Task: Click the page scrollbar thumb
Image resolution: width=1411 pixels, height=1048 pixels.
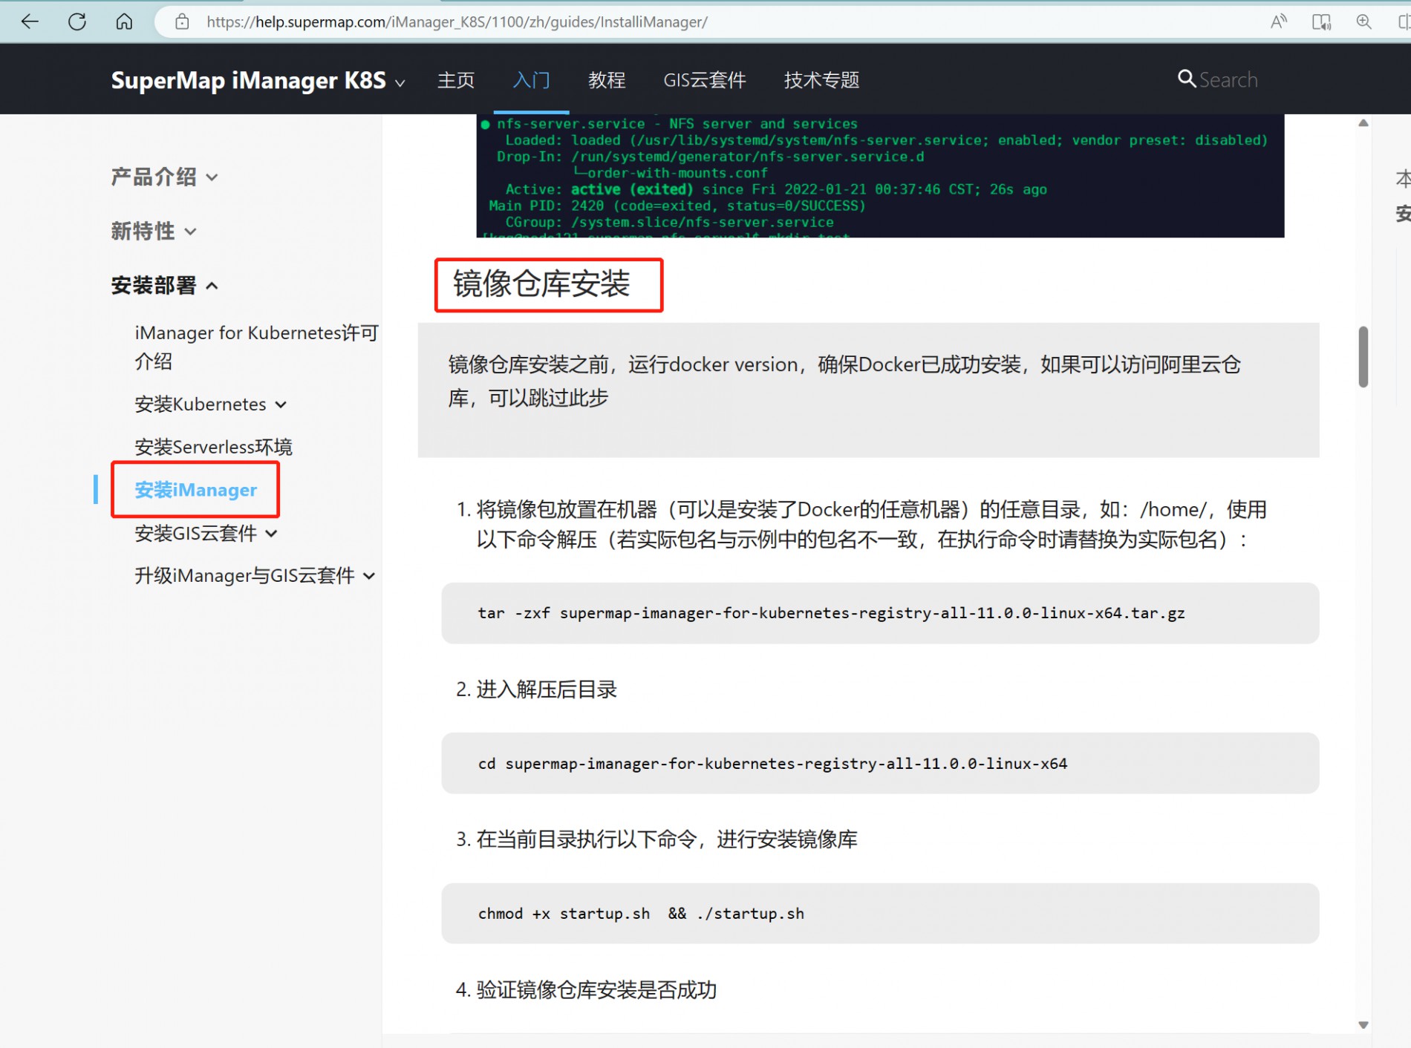Action: coord(1363,356)
